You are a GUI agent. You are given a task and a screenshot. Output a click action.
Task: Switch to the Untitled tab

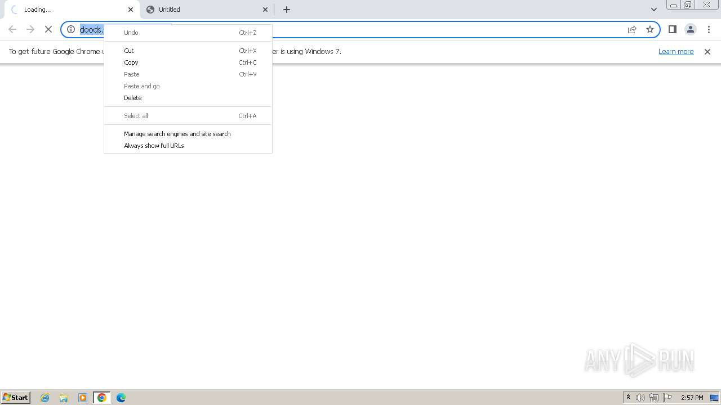pyautogui.click(x=207, y=10)
